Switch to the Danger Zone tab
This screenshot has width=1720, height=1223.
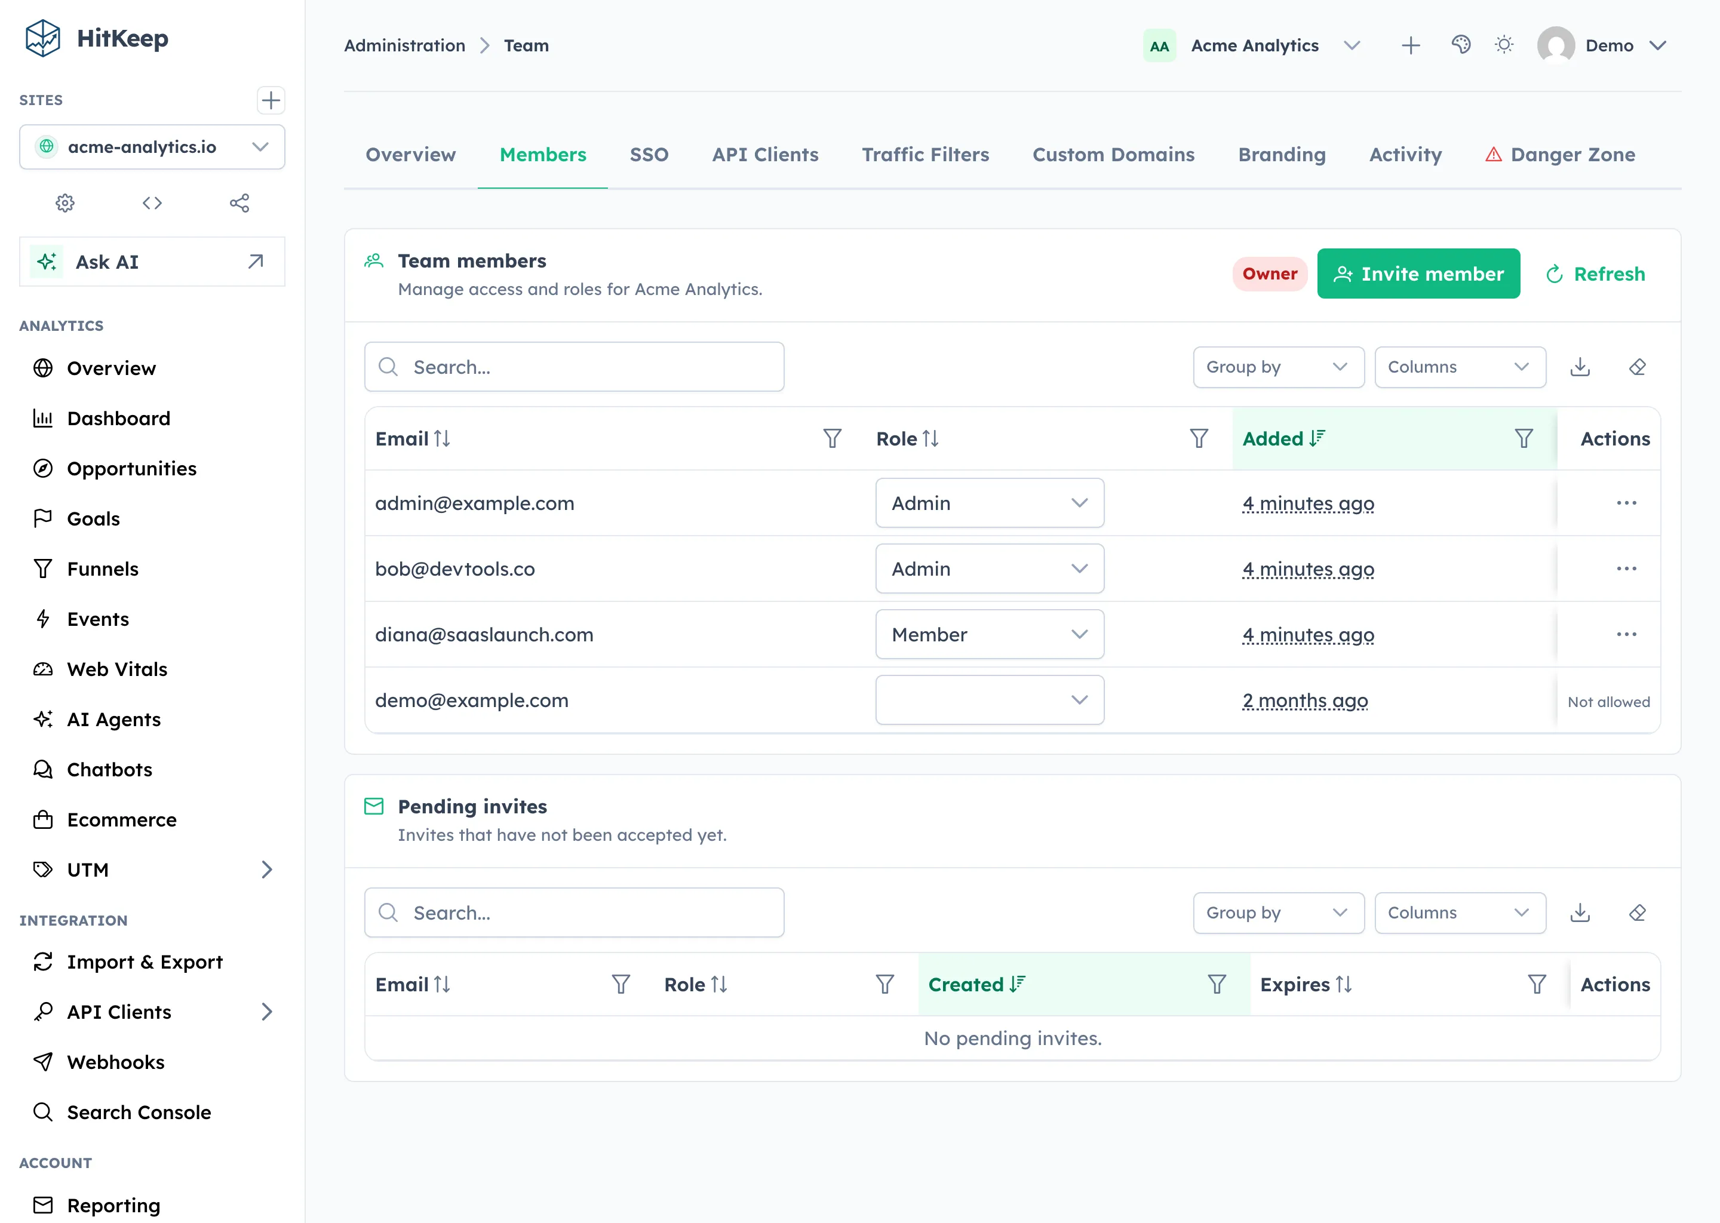[1561, 155]
